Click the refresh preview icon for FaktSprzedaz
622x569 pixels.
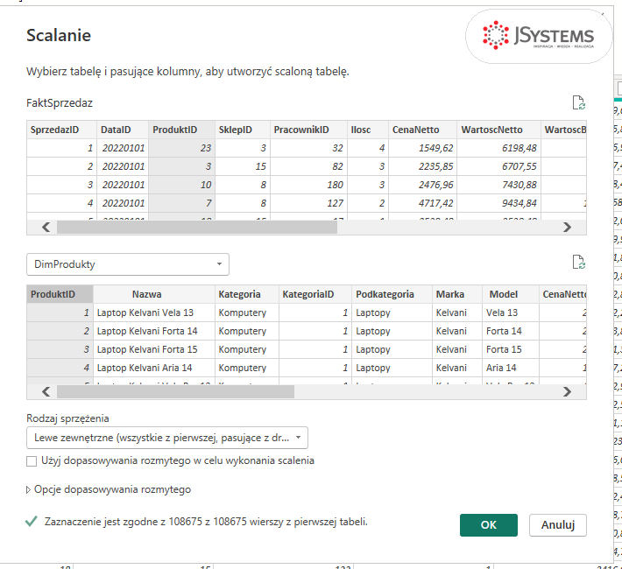579,102
